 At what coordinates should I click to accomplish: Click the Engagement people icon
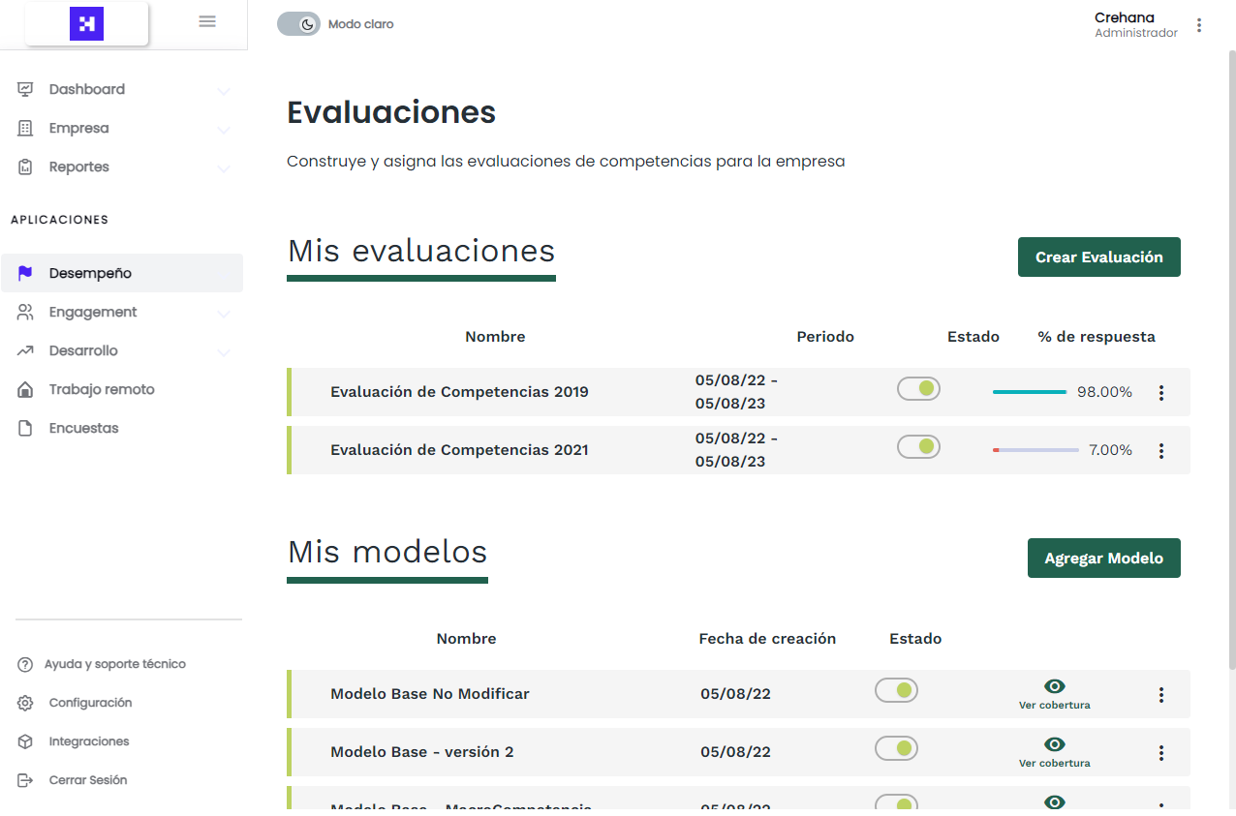tap(24, 312)
